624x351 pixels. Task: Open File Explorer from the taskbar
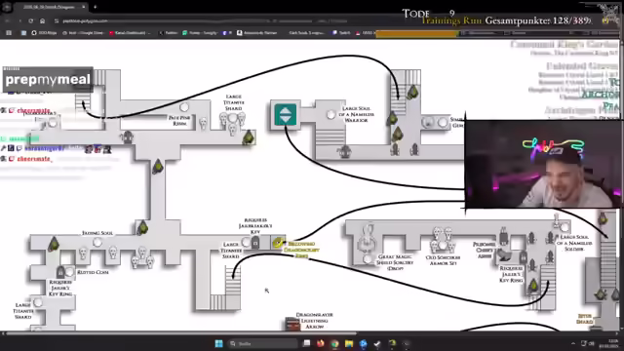click(349, 343)
